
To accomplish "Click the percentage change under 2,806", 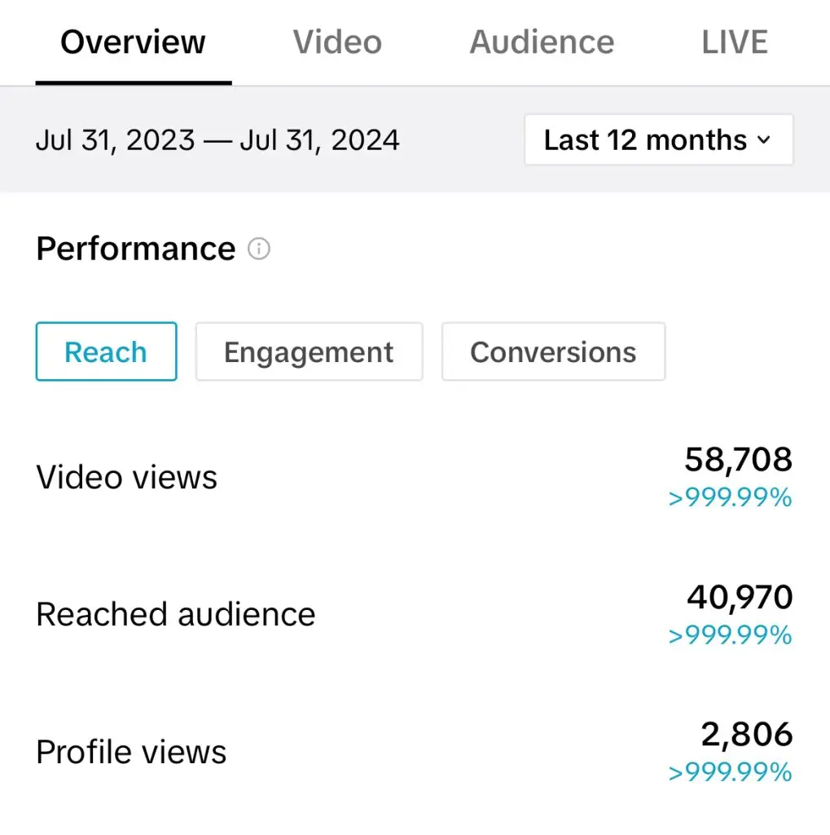I will click(x=730, y=772).
